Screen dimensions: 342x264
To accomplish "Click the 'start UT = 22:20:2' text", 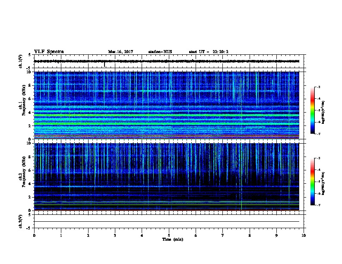I will (209, 52).
